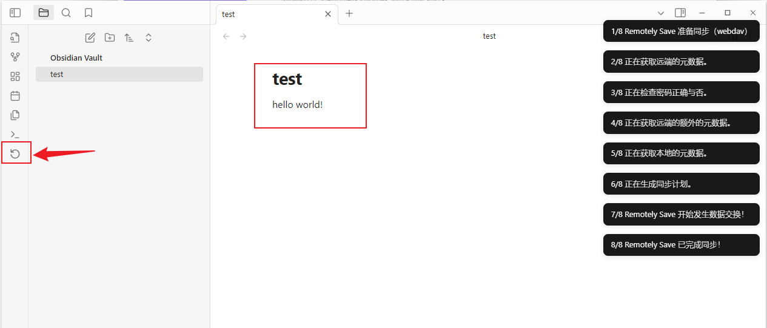Open today's daily note calendar icon
This screenshot has width=767, height=328.
pos(15,96)
